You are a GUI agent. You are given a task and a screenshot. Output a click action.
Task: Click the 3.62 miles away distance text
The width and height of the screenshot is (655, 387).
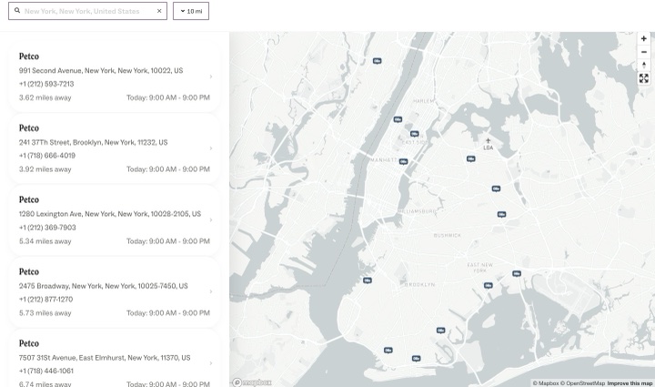pyautogui.click(x=45, y=97)
